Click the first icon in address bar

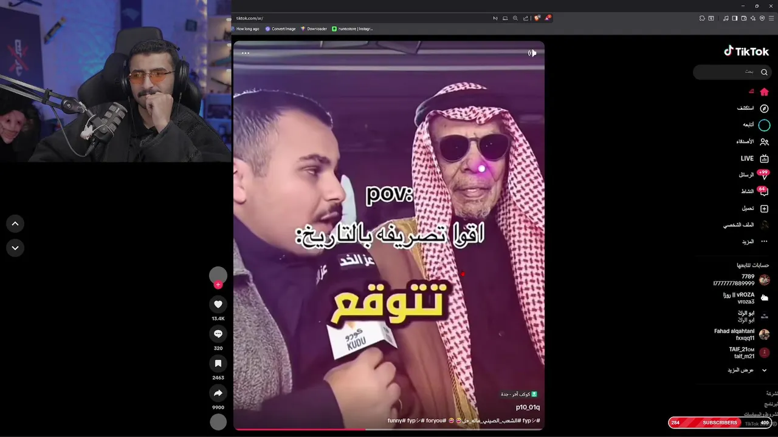pyautogui.click(x=495, y=18)
